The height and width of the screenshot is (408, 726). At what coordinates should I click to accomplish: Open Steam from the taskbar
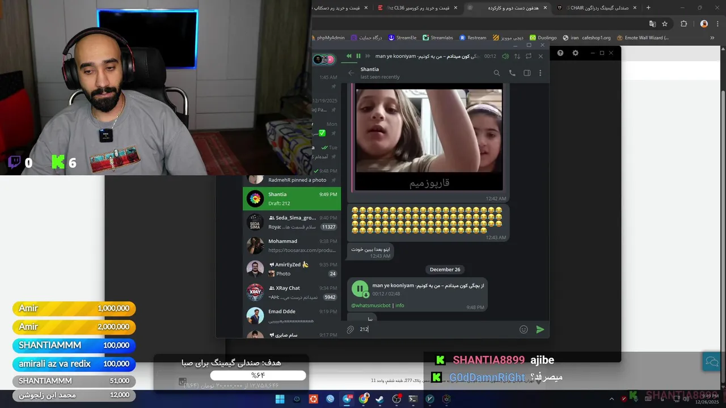click(x=380, y=399)
